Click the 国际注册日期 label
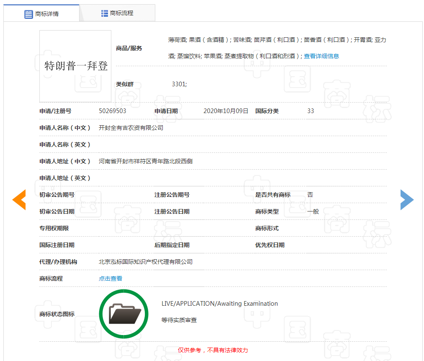This screenshot has width=424, height=361. 57,245
